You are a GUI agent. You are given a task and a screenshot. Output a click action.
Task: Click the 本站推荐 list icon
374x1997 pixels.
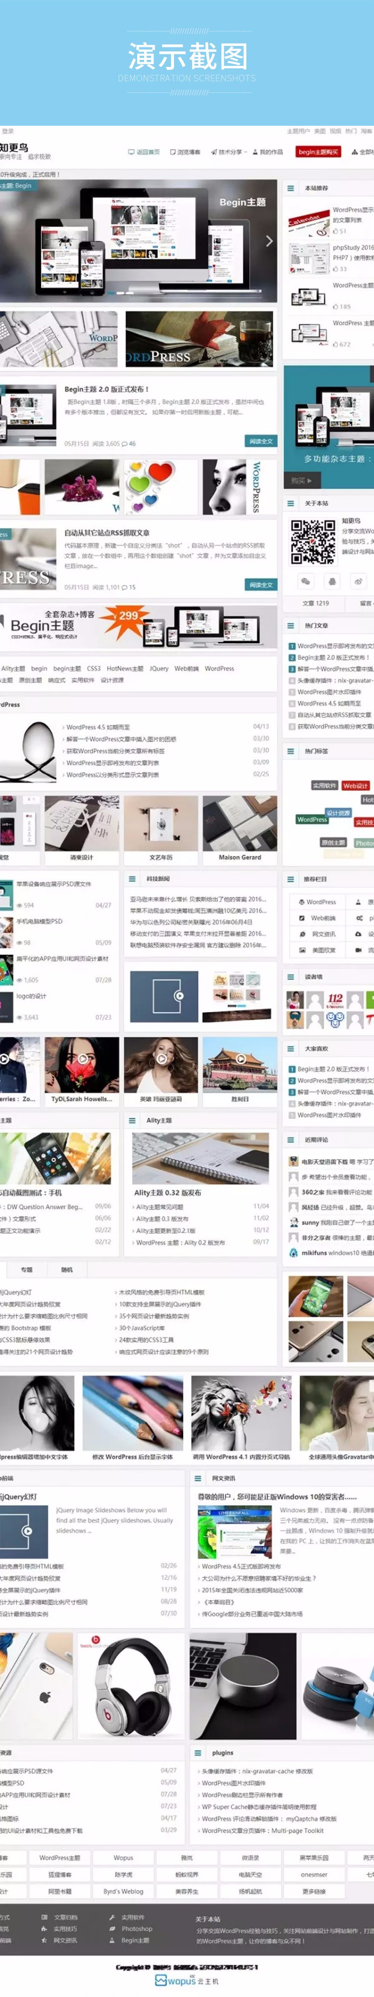point(291,189)
